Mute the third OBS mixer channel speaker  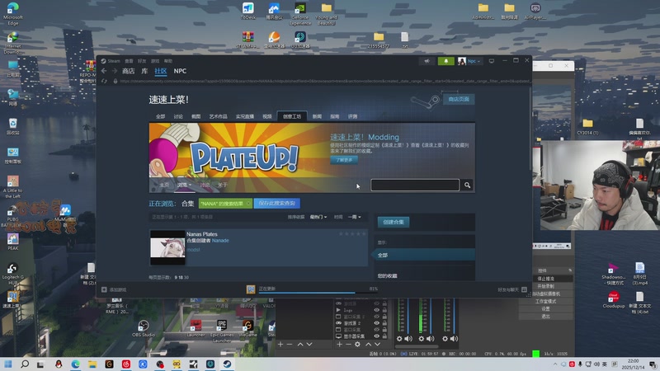click(x=455, y=339)
